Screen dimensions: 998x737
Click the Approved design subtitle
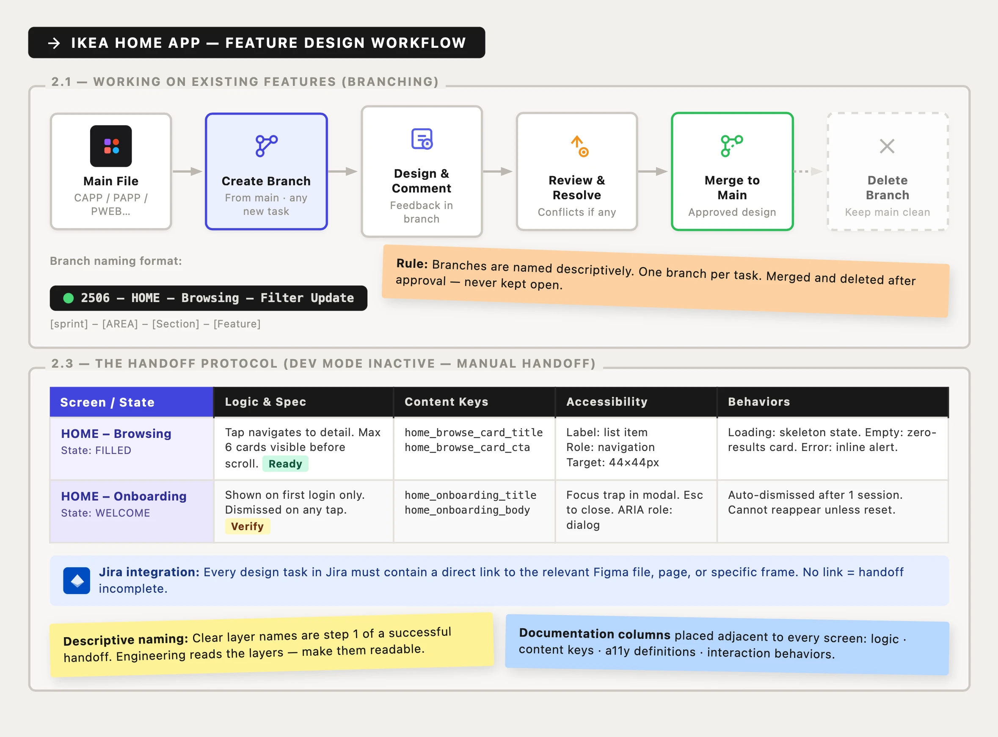click(x=732, y=212)
